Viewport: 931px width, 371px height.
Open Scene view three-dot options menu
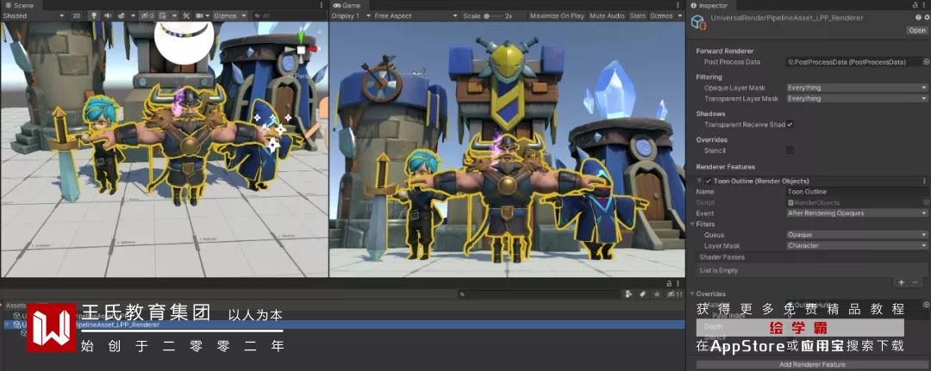click(322, 5)
